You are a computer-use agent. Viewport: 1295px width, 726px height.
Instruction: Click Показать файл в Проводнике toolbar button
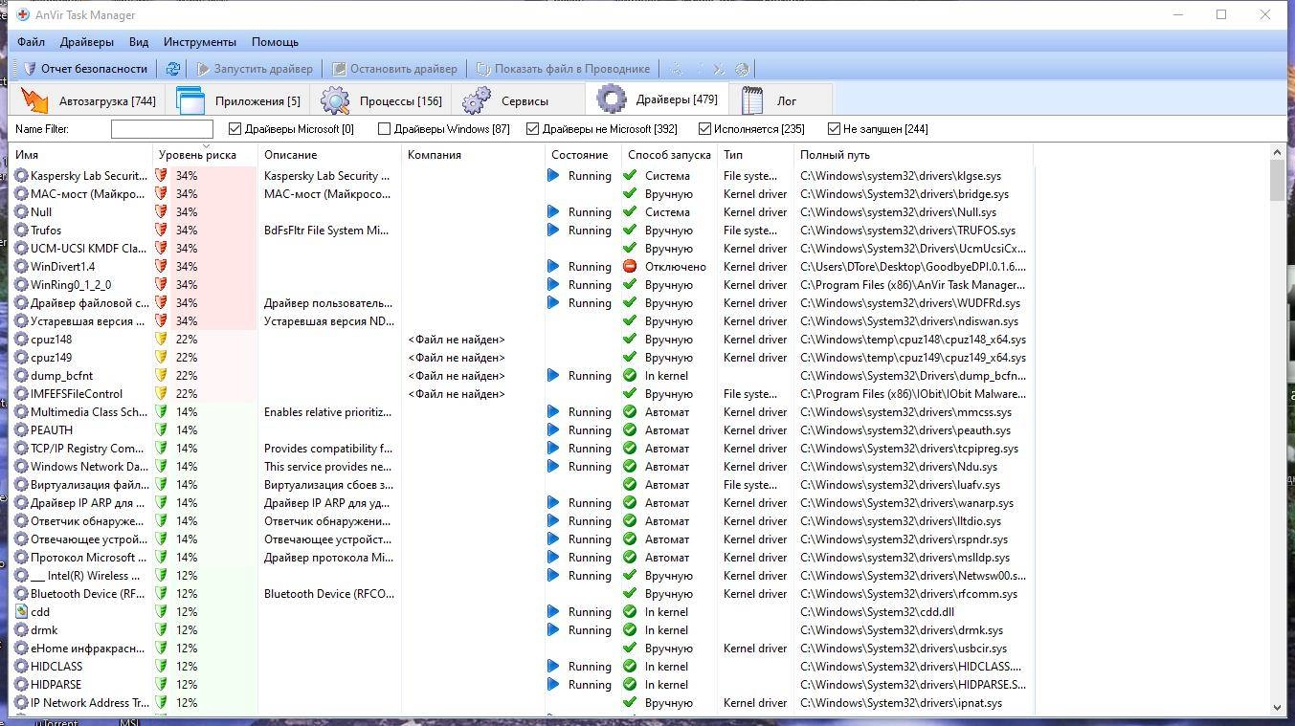[563, 69]
